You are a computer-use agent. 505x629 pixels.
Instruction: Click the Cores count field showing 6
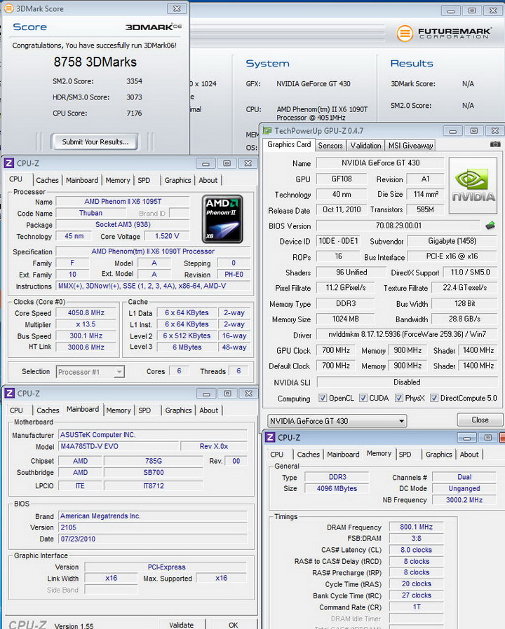coord(179,371)
